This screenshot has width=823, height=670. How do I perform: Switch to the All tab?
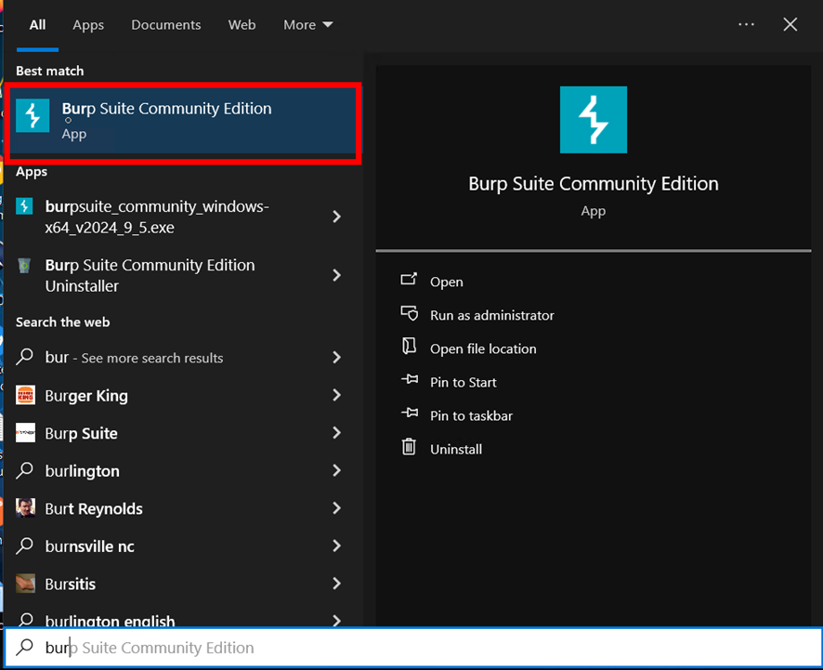37,25
